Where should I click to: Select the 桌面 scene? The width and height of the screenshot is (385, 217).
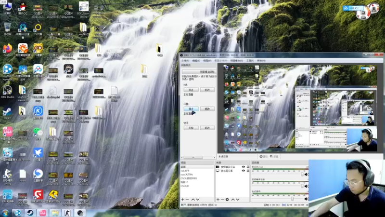pos(197,167)
